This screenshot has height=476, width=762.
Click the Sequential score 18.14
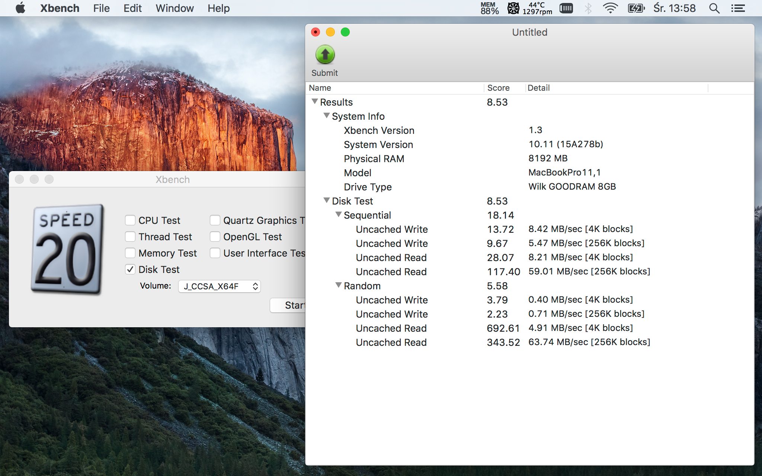[501, 215]
